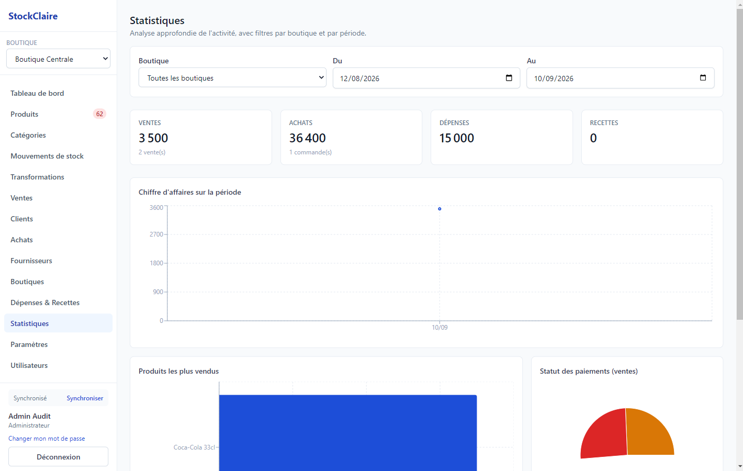Click the Du date field 12/08/2026
Screen dimensions: 743x471
(426, 78)
